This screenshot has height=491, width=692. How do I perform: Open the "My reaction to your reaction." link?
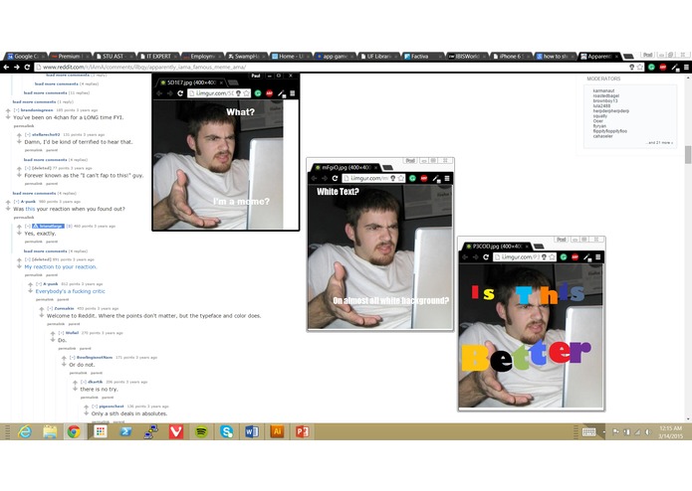click(x=61, y=266)
